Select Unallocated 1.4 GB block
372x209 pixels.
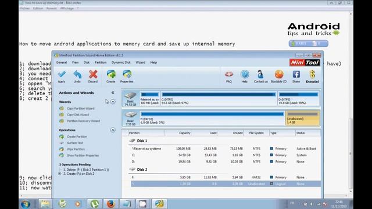302,118
